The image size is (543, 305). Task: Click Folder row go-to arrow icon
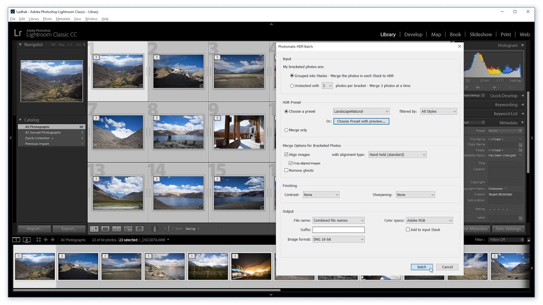pyautogui.click(x=521, y=150)
